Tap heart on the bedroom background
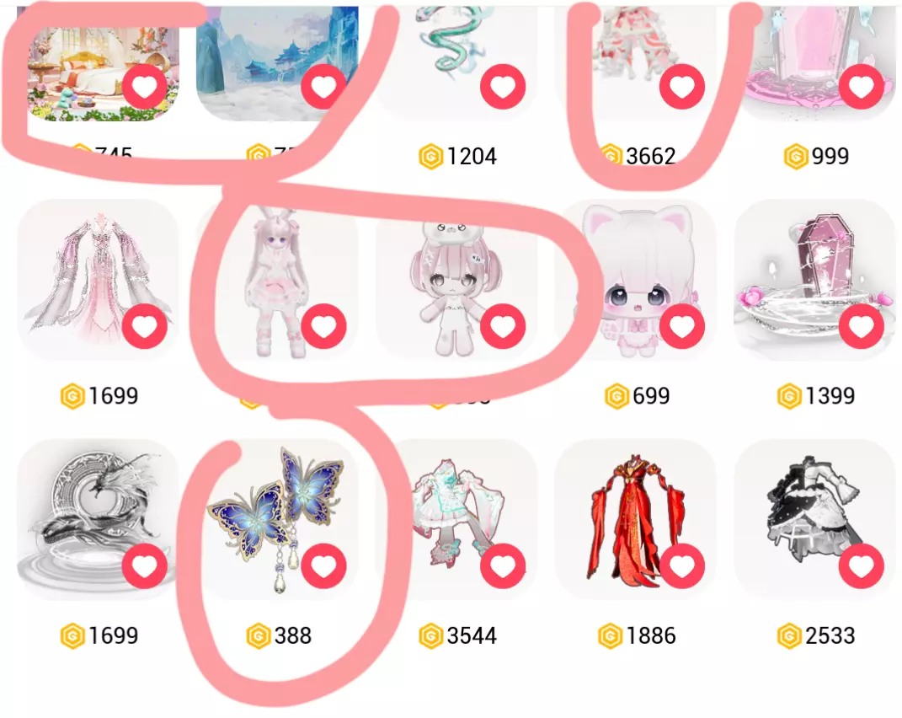Screen dimensions: 902x718 [144, 87]
